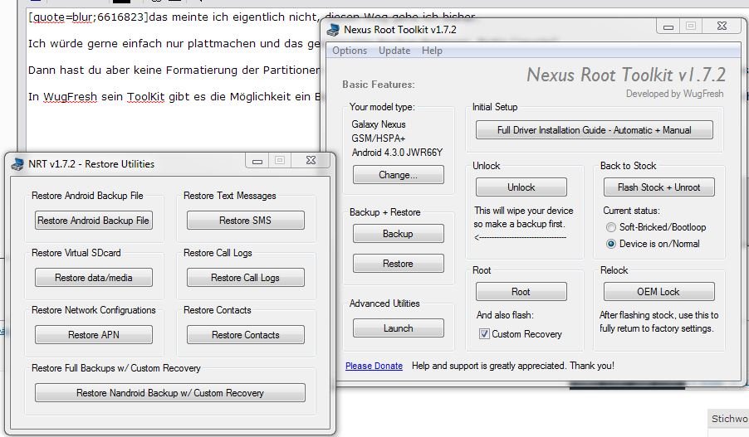Open the Please Donate link
Image resolution: width=749 pixels, height=437 pixels.
point(374,366)
